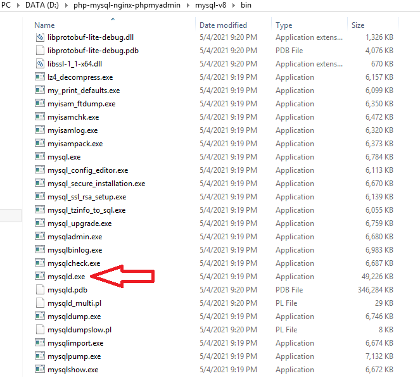Click the mysqladmin.exe application icon
This screenshot has height=383, width=420.
[x=40, y=237]
